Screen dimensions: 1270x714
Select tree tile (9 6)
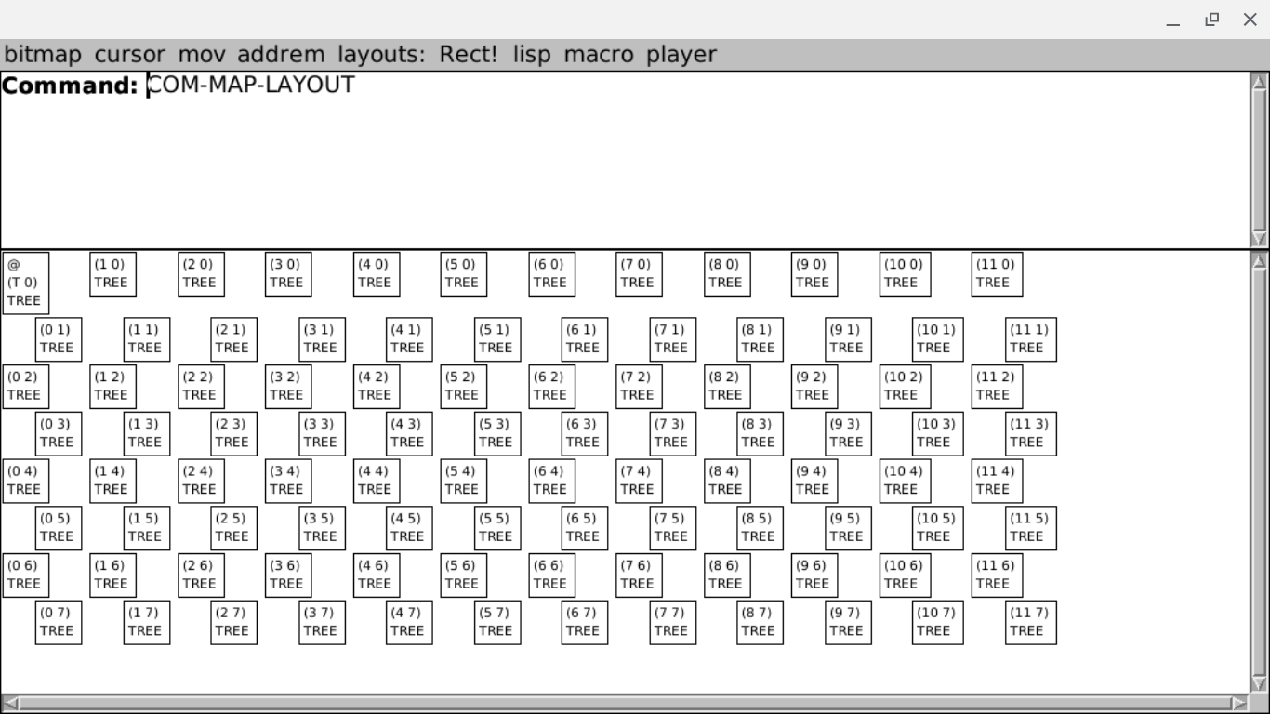[x=814, y=575]
